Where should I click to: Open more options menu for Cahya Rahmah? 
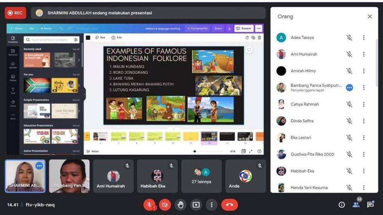tap(364, 104)
